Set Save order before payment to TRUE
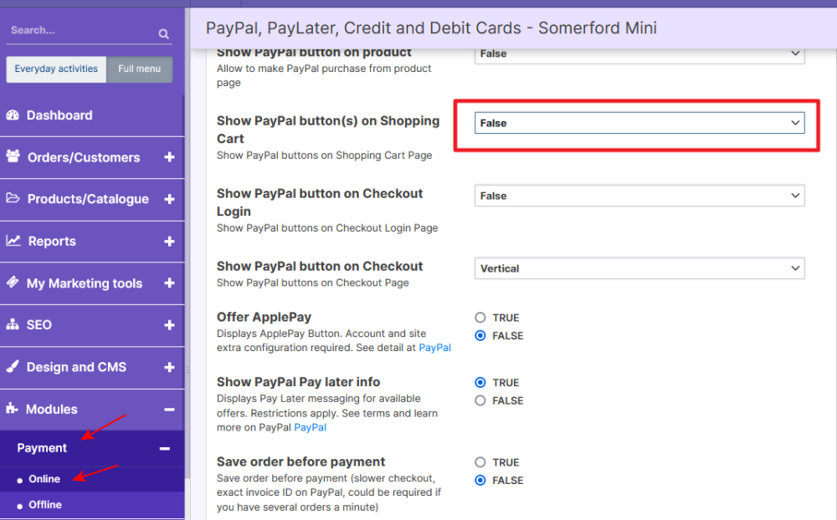This screenshot has width=837, height=520. tap(480, 462)
